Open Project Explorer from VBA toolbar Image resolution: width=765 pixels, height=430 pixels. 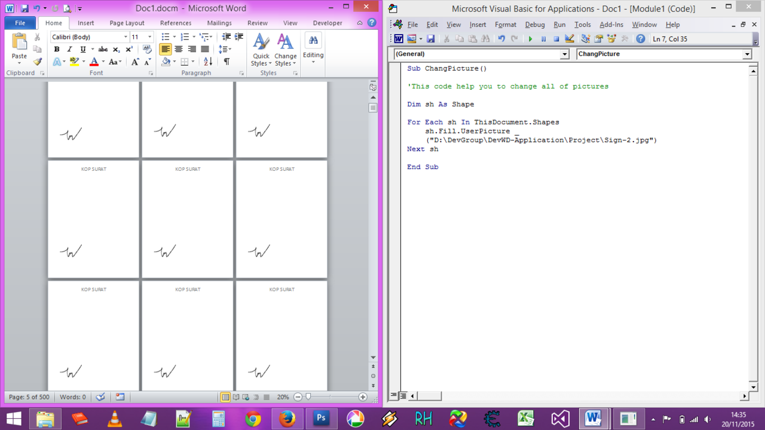click(585, 39)
